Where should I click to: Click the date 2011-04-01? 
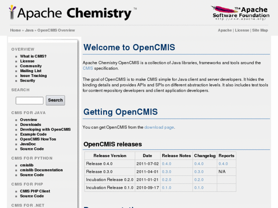[148, 172]
